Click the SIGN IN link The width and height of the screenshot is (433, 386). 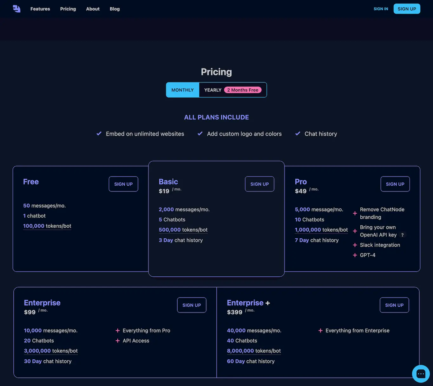(x=381, y=9)
